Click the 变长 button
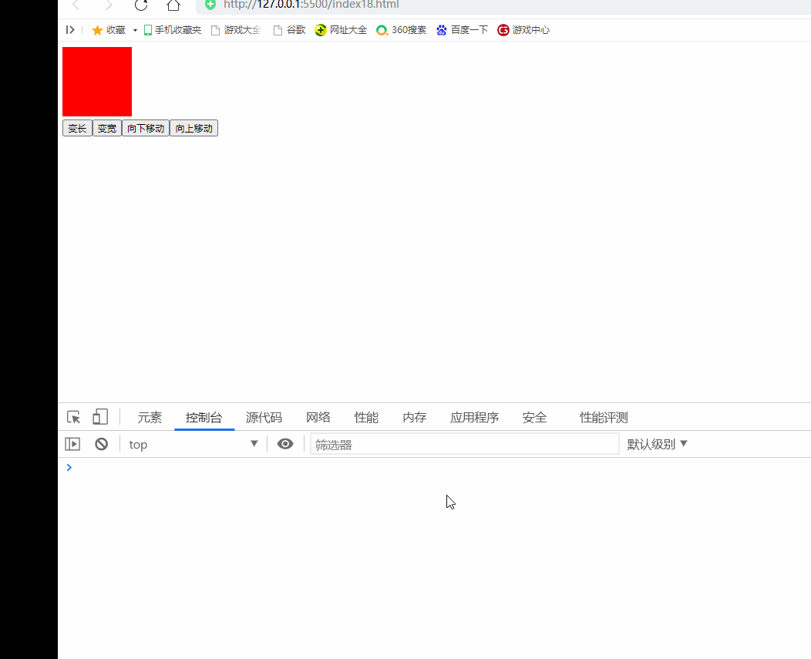811x659 pixels. point(78,128)
